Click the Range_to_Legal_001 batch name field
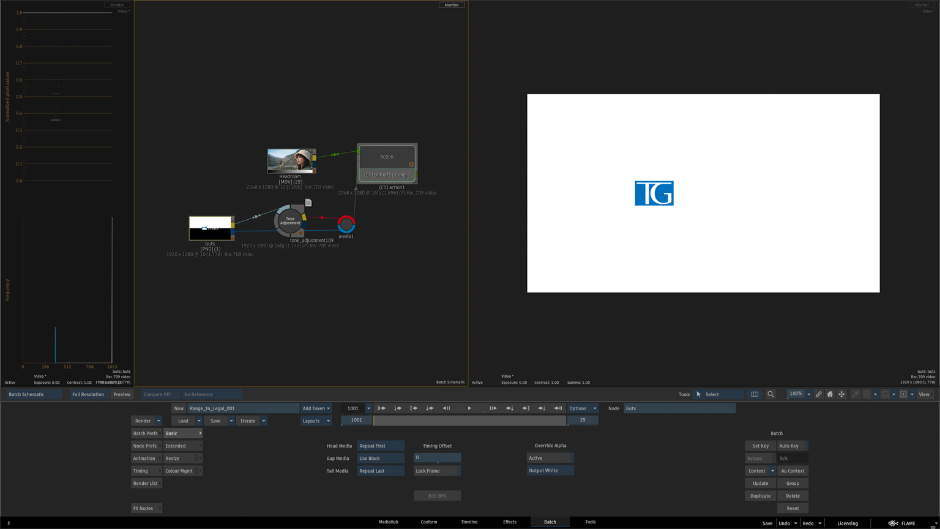Viewport: 940px width, 529px height. pos(243,408)
